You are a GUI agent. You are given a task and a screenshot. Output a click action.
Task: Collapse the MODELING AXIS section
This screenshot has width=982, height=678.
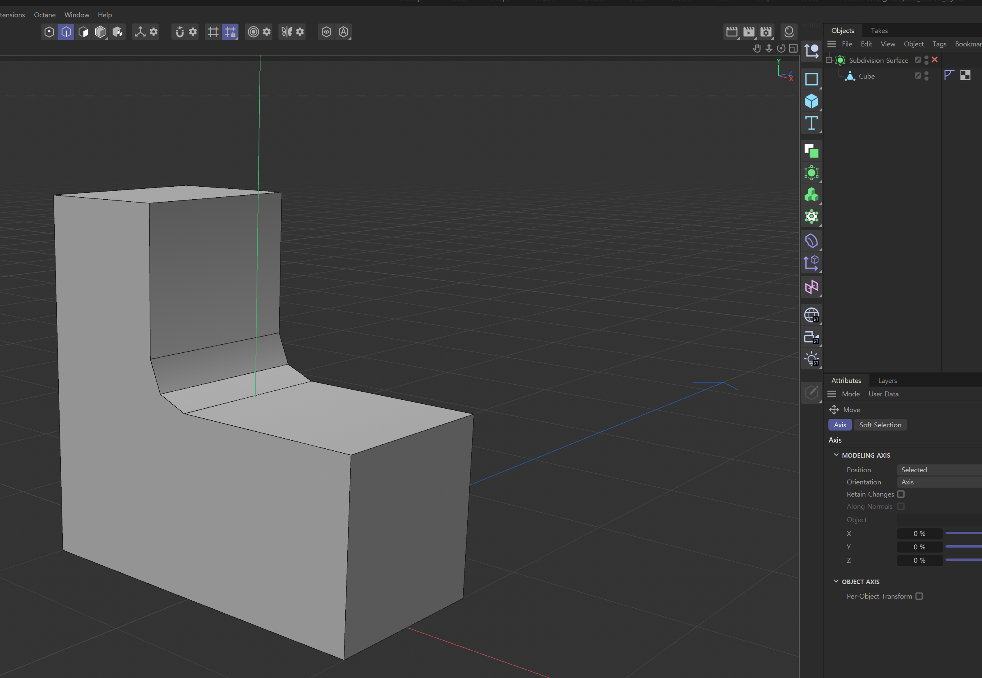coord(836,455)
